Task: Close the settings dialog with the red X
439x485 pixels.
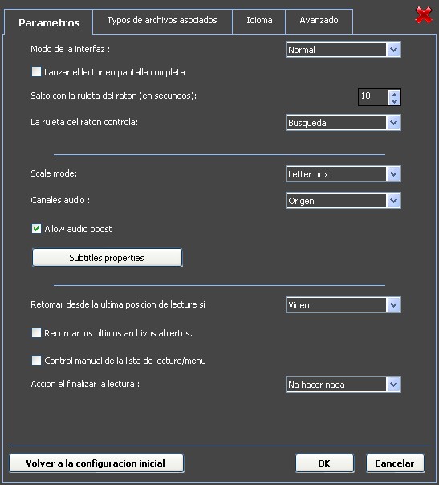Action: coord(424,15)
